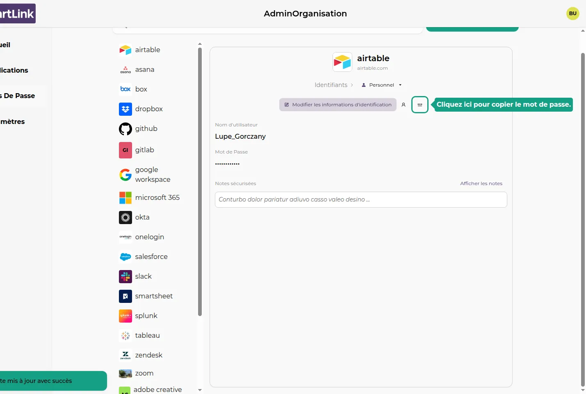The image size is (586, 394).
Task: Open the BU user avatar menu
Action: pyautogui.click(x=572, y=14)
